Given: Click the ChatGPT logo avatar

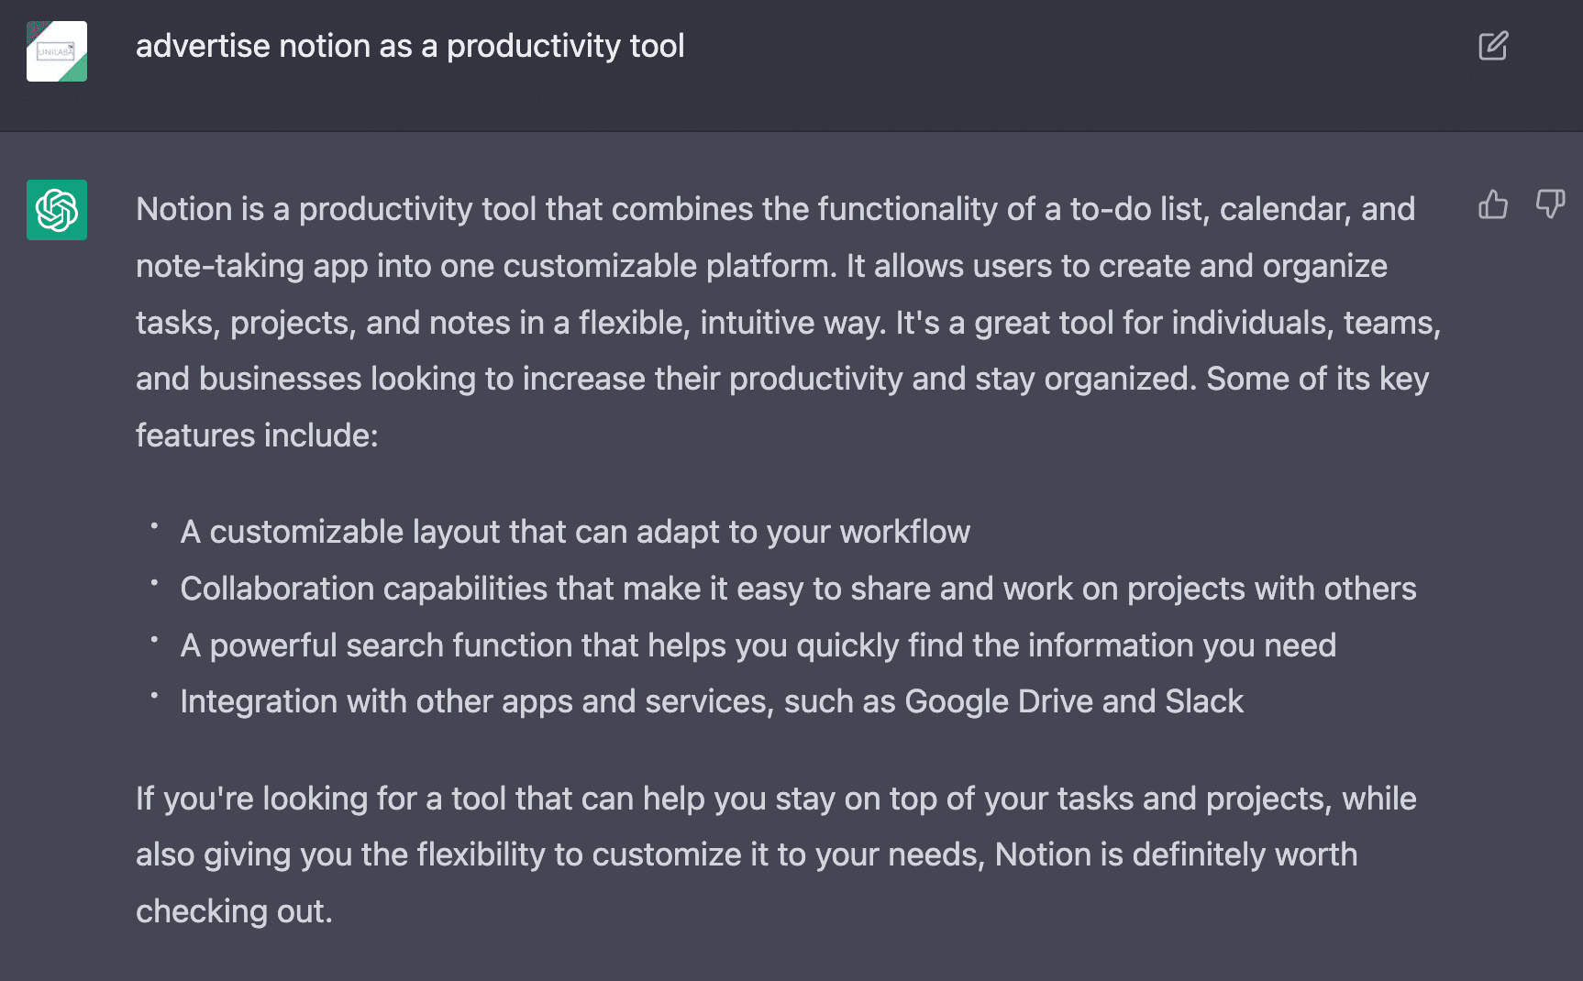Looking at the screenshot, I should (x=57, y=210).
